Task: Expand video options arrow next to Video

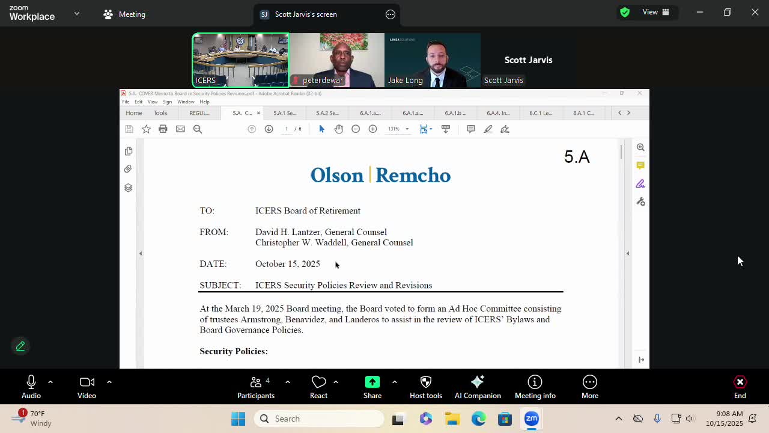Action: click(109, 382)
